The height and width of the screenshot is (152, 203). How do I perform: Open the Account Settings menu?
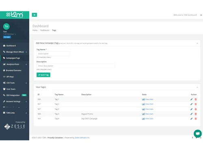point(13,101)
